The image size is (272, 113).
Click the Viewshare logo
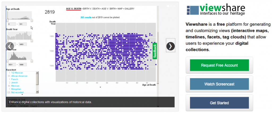pos(215,9)
